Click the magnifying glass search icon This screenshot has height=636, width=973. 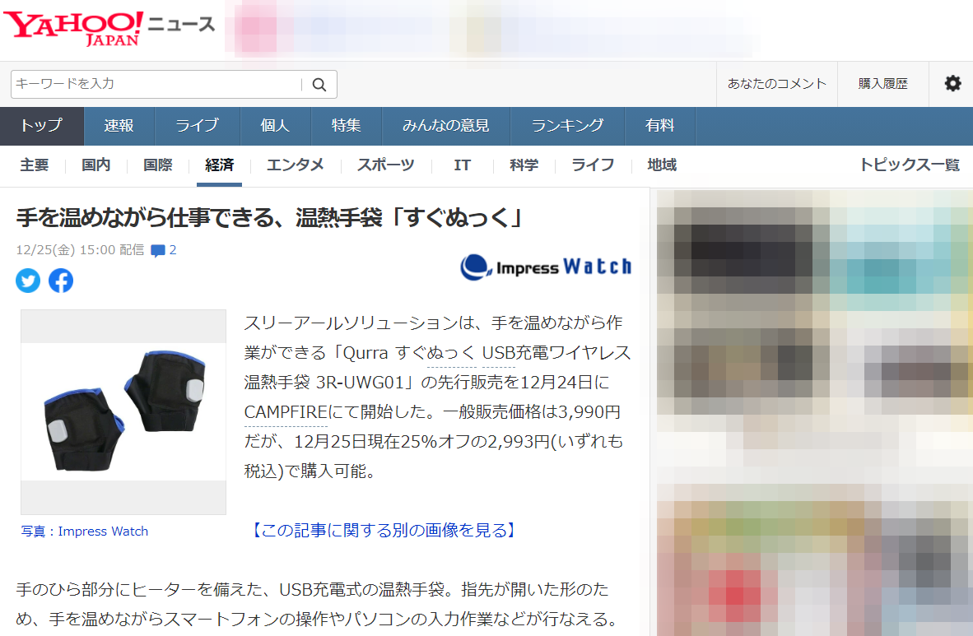point(319,85)
